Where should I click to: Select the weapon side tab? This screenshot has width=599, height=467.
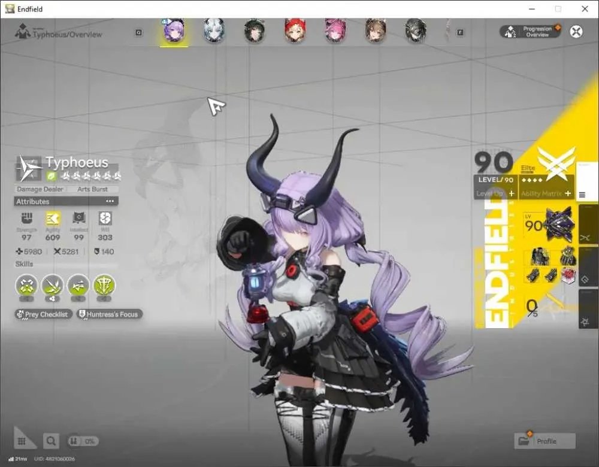pyautogui.click(x=588, y=224)
